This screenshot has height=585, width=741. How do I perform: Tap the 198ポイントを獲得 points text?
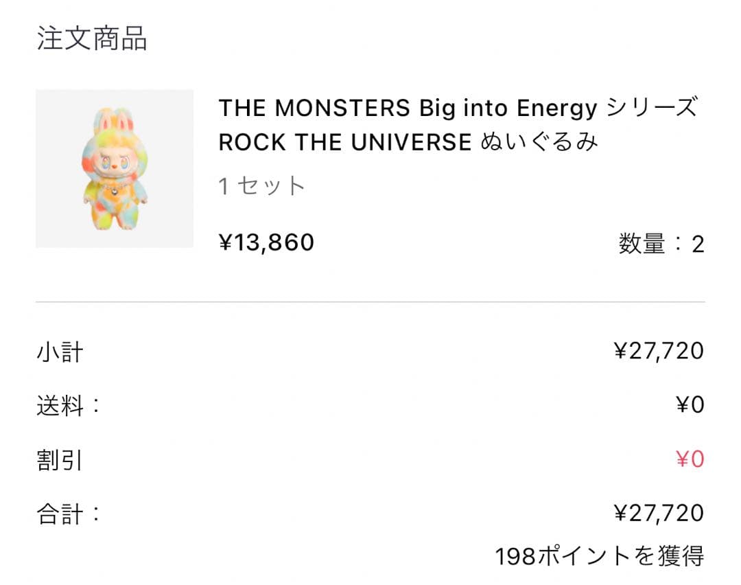coord(599,555)
